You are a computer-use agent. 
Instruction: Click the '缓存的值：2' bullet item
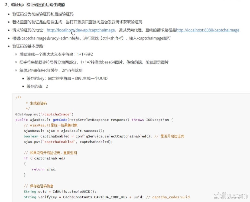point(37,86)
